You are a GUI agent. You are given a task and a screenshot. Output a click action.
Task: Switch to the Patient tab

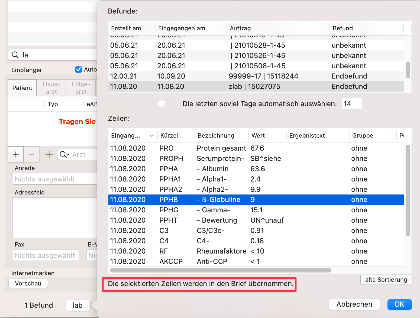point(22,88)
